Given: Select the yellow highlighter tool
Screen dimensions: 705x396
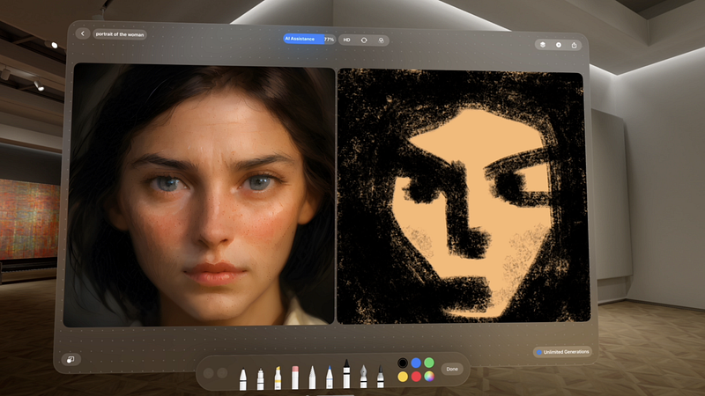Looking at the screenshot, I should coord(278,378).
